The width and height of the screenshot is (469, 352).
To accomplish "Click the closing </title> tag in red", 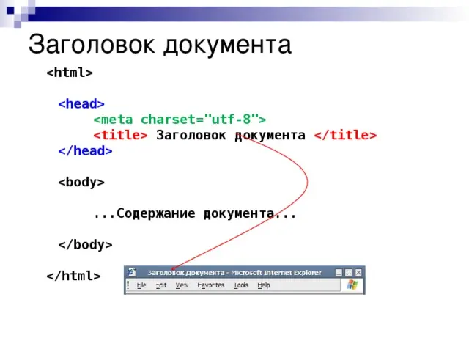I will pyautogui.click(x=345, y=135).
